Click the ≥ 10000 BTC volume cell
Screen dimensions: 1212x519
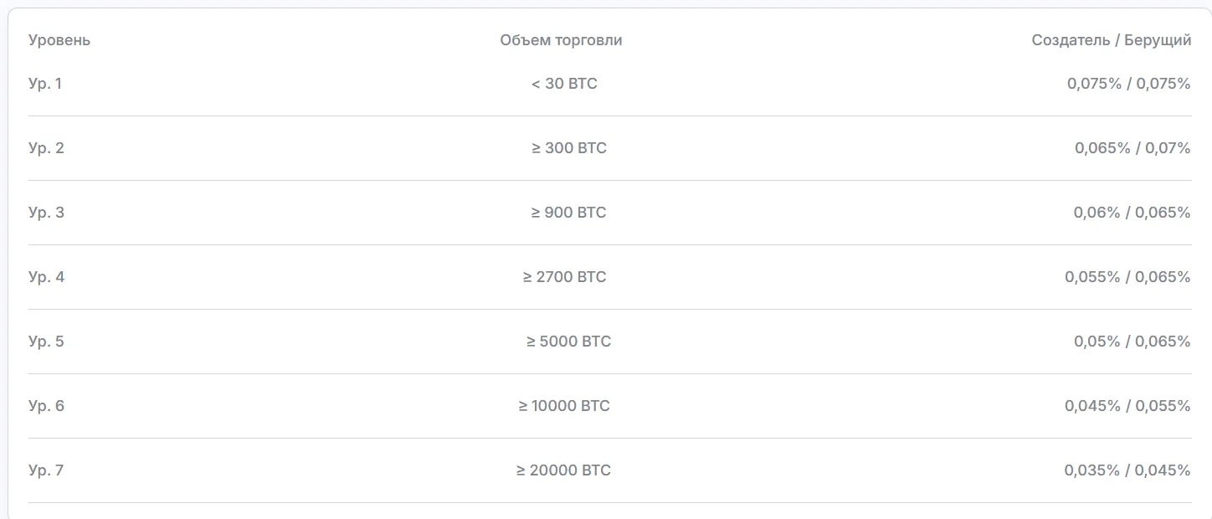(564, 406)
